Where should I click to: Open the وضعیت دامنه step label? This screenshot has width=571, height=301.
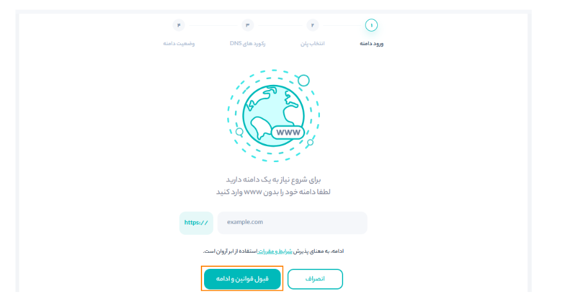tap(179, 44)
